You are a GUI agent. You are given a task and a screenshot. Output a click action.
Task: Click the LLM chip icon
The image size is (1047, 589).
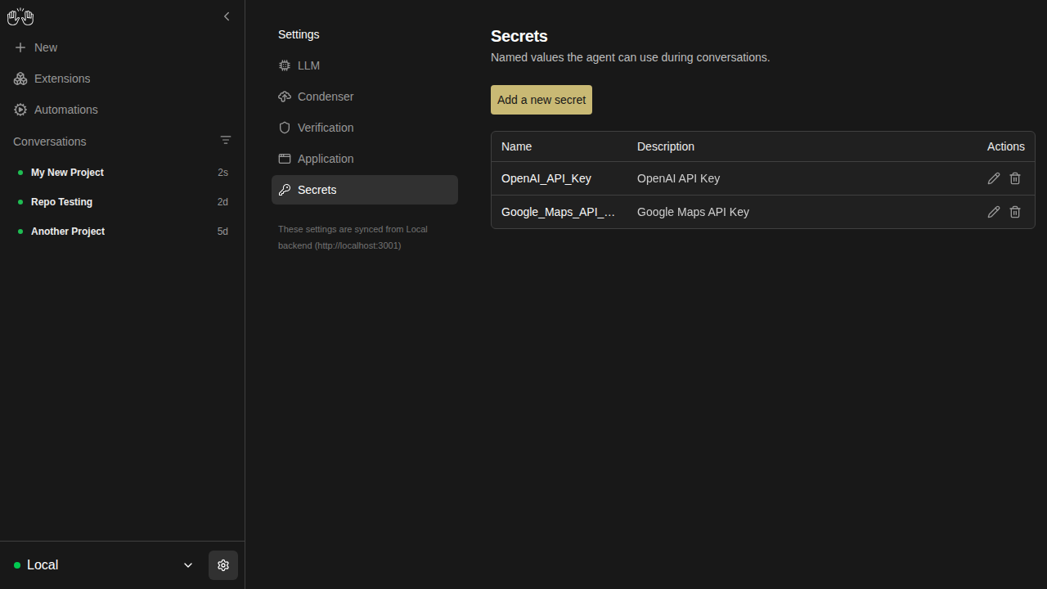(285, 65)
